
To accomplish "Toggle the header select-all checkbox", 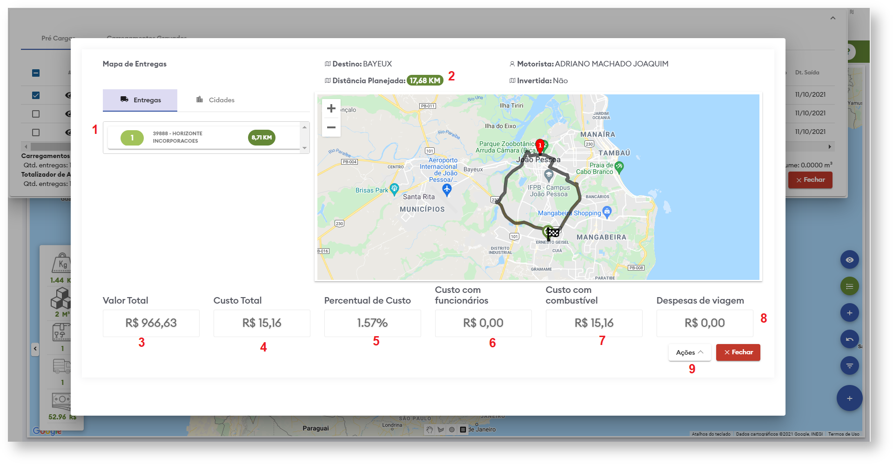I will pyautogui.click(x=36, y=73).
